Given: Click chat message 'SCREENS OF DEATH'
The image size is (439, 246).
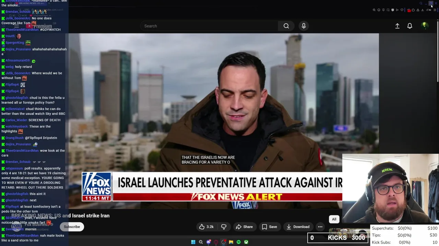Looking at the screenshot, I should click(44, 120).
